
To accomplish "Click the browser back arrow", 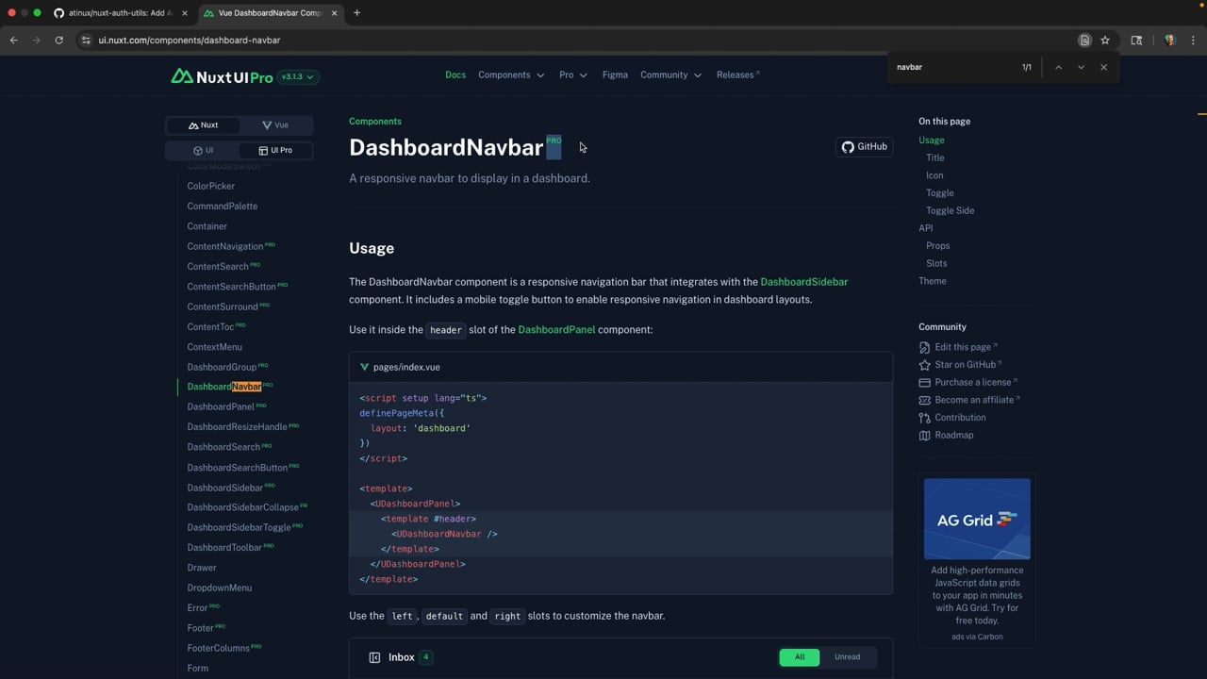I will tap(13, 41).
